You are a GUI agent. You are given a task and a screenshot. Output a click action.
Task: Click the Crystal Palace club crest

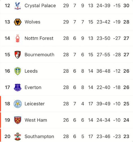pyautogui.click(x=18, y=6)
